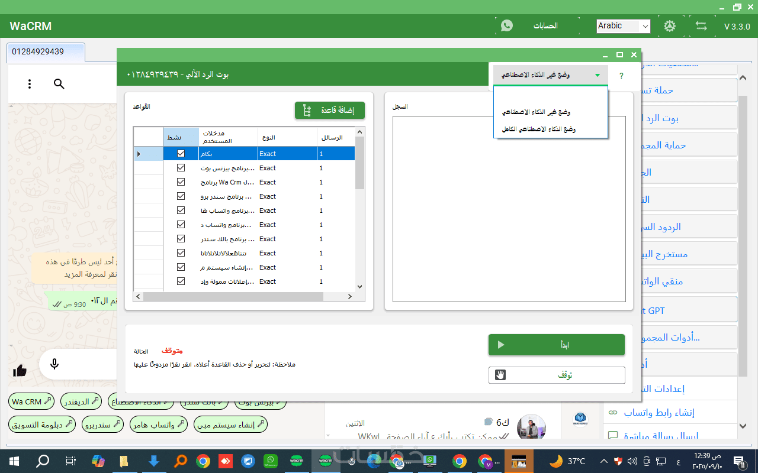The height and width of the screenshot is (473, 758).
Task: Click the نشط column header
Action: [x=181, y=137]
